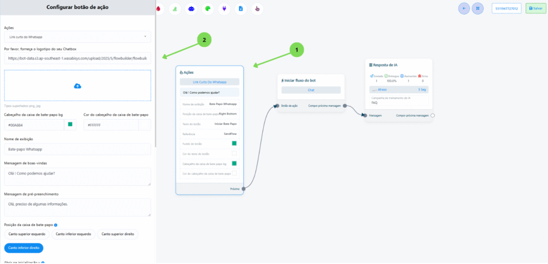Open the green header bg color swatch
The width and height of the screenshot is (548, 264).
70,124
